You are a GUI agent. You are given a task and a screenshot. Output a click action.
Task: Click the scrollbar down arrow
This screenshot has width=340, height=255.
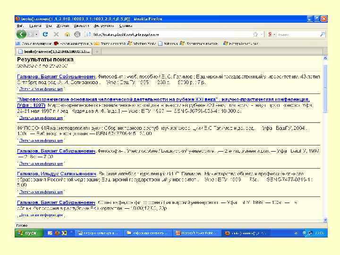(x=325, y=220)
